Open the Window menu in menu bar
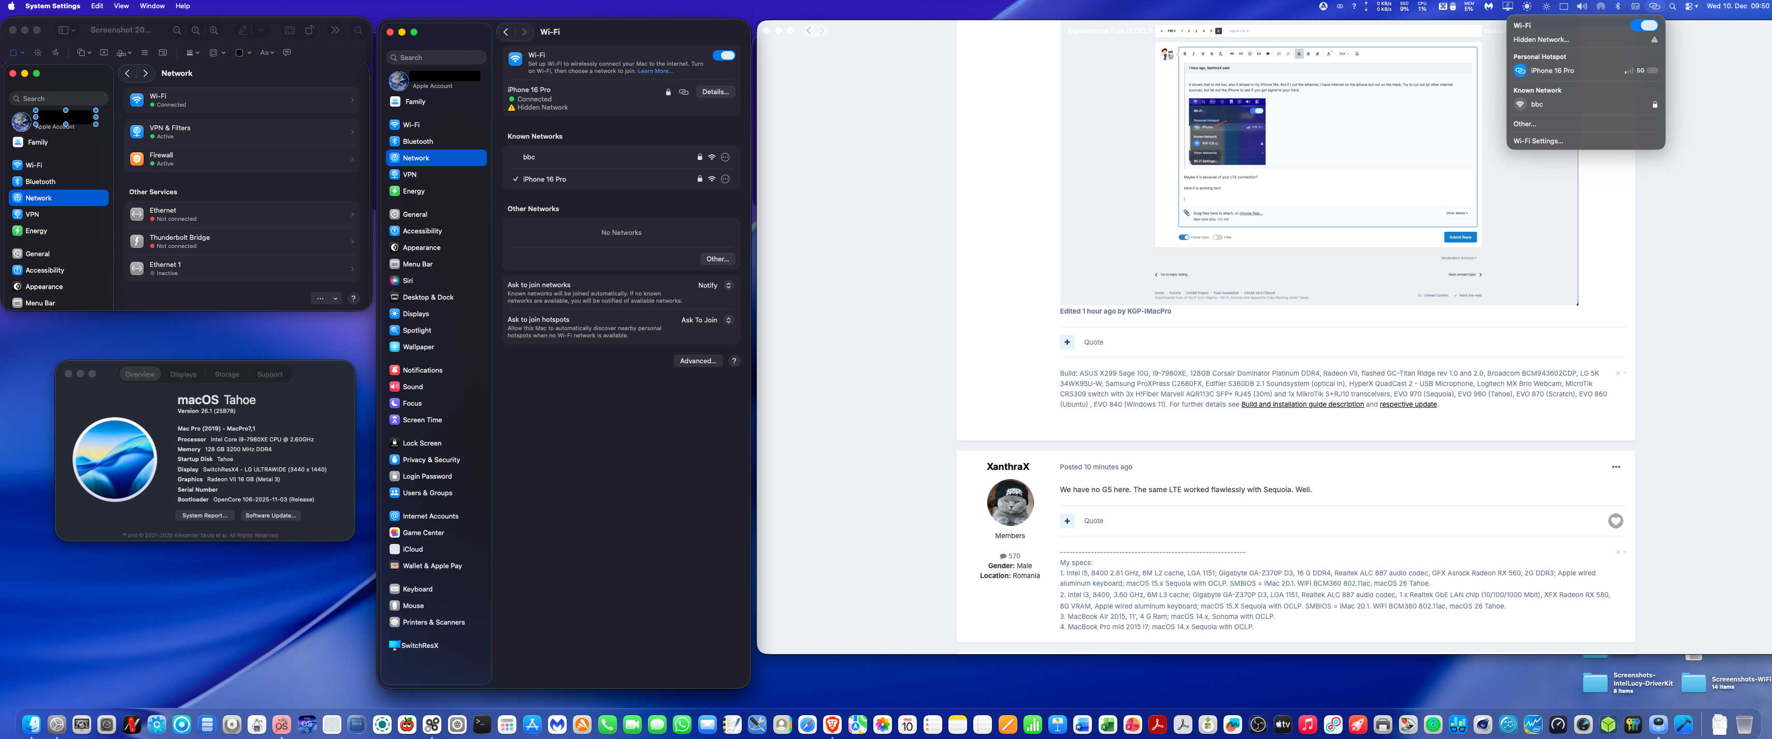The height and width of the screenshot is (739, 1772). 152,6
